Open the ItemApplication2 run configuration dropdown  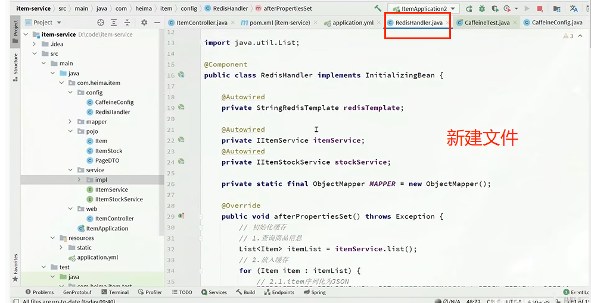pyautogui.click(x=423, y=8)
